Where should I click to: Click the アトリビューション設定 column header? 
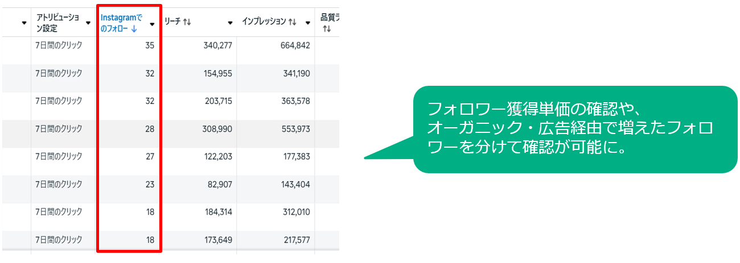[57, 23]
